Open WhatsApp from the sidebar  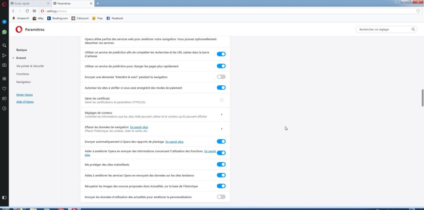point(4,32)
